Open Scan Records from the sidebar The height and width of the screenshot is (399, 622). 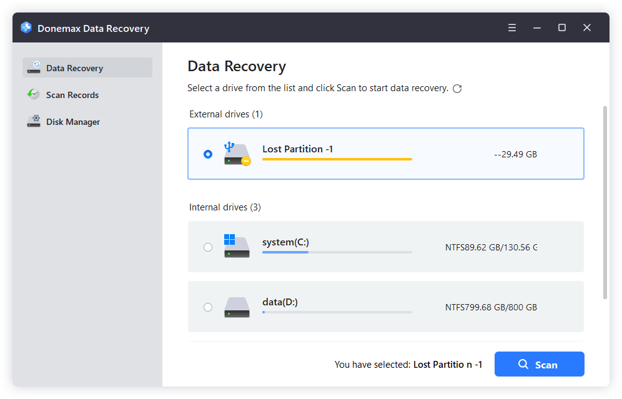(x=72, y=94)
